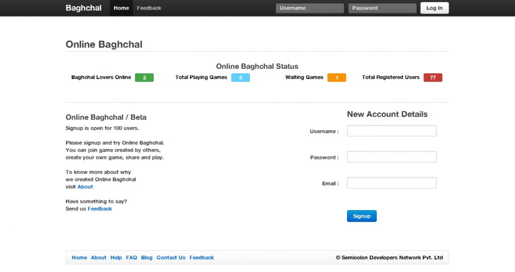Open the footer Feedback link

coord(202,257)
